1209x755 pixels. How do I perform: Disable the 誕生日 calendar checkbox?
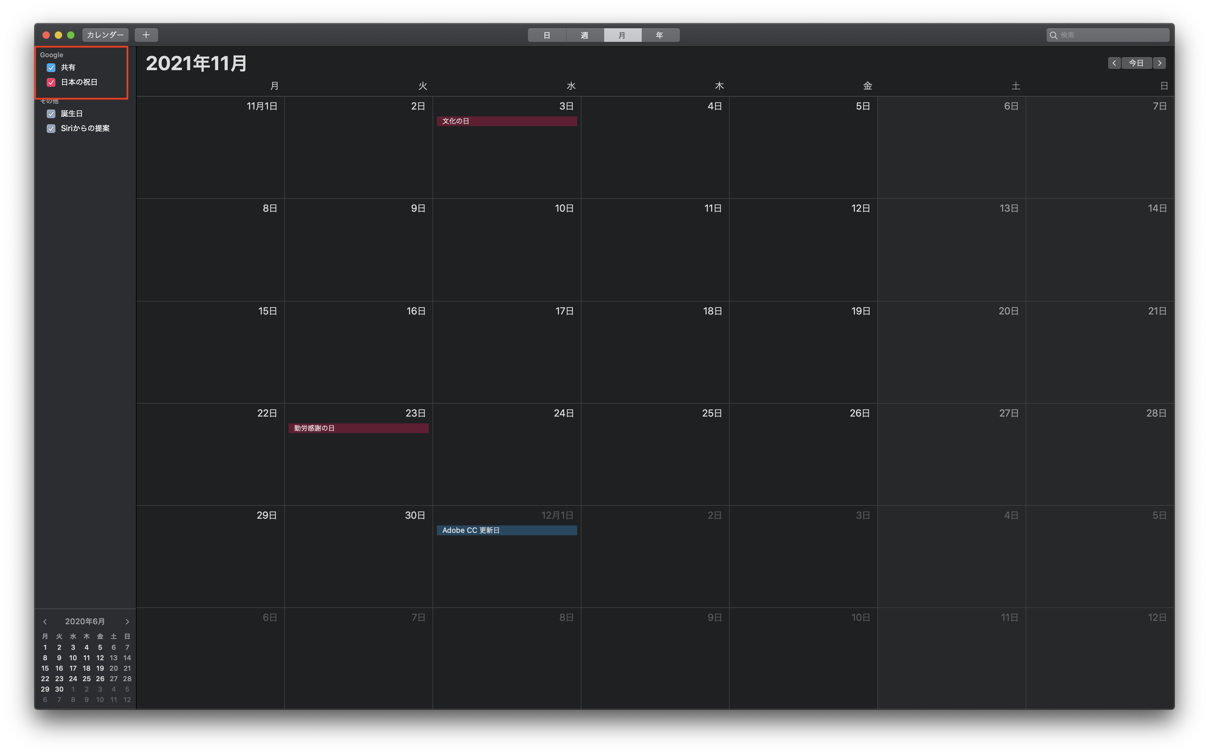tap(51, 114)
